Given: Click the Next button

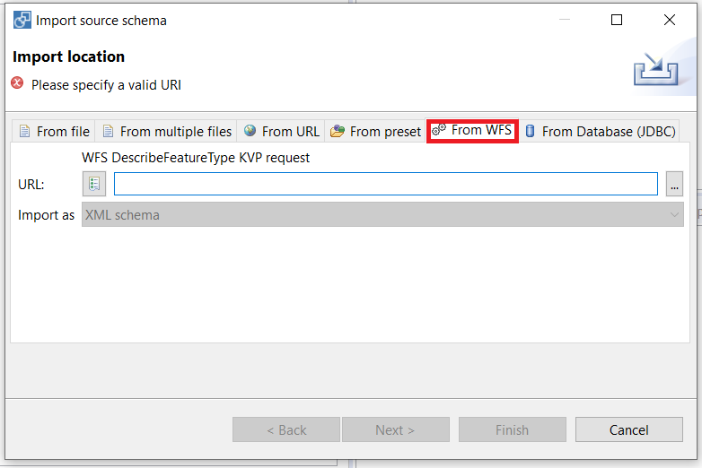Looking at the screenshot, I should tap(396, 429).
